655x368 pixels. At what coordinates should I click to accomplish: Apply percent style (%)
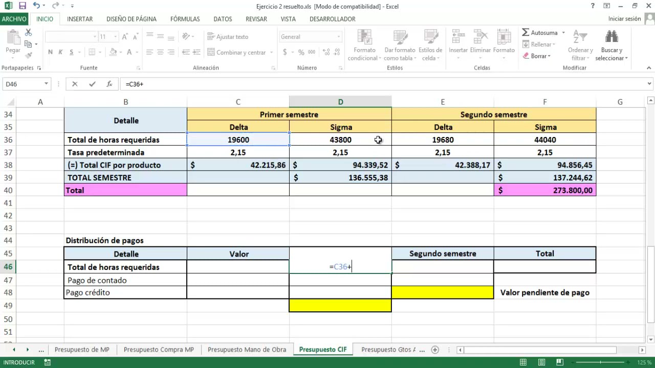click(x=301, y=52)
